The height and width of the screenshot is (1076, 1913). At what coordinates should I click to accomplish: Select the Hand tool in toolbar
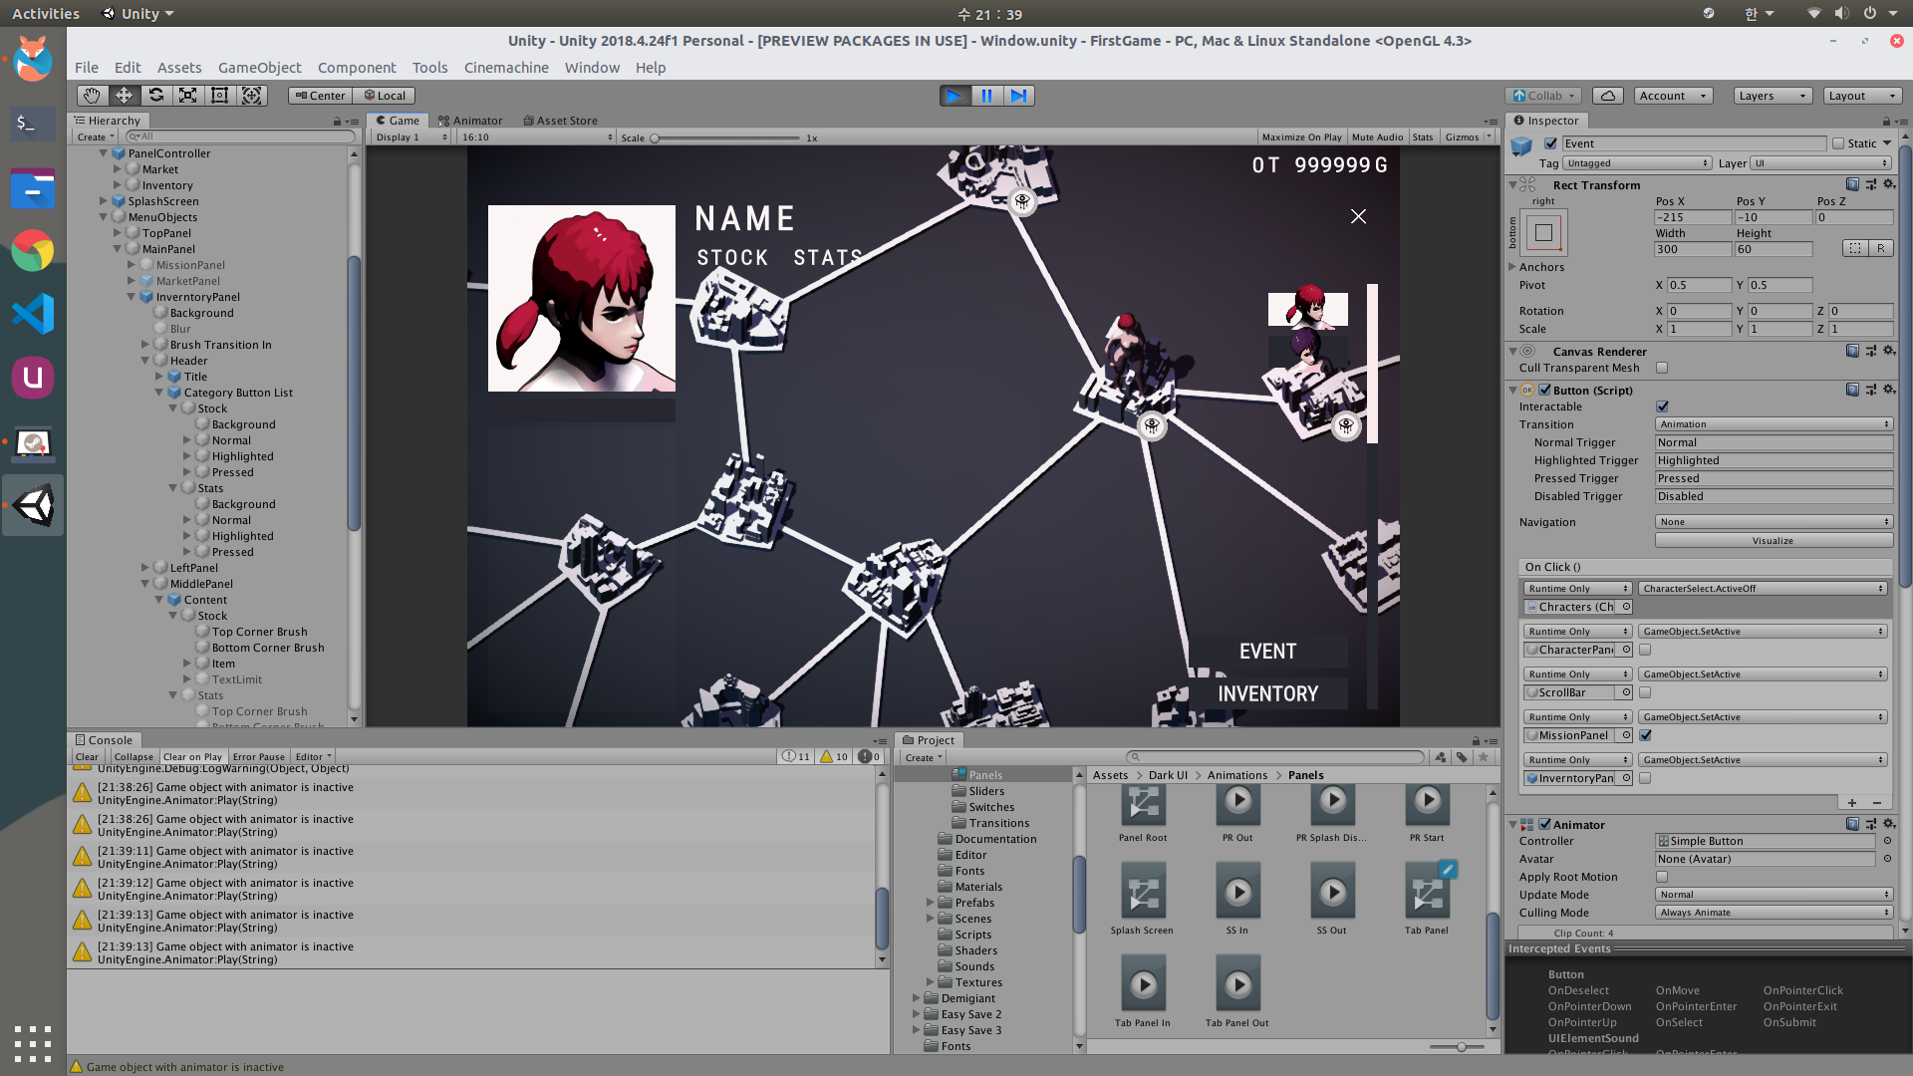coord(92,96)
